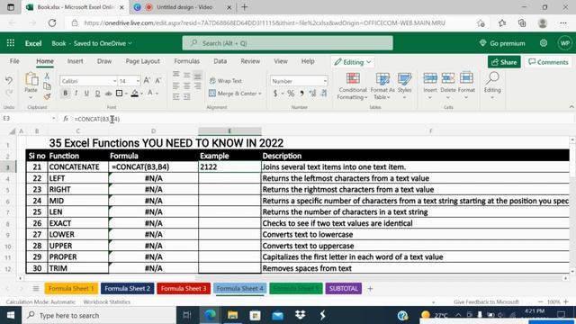Open the borders dropdown arrow
The image size is (576, 324).
click(126, 94)
